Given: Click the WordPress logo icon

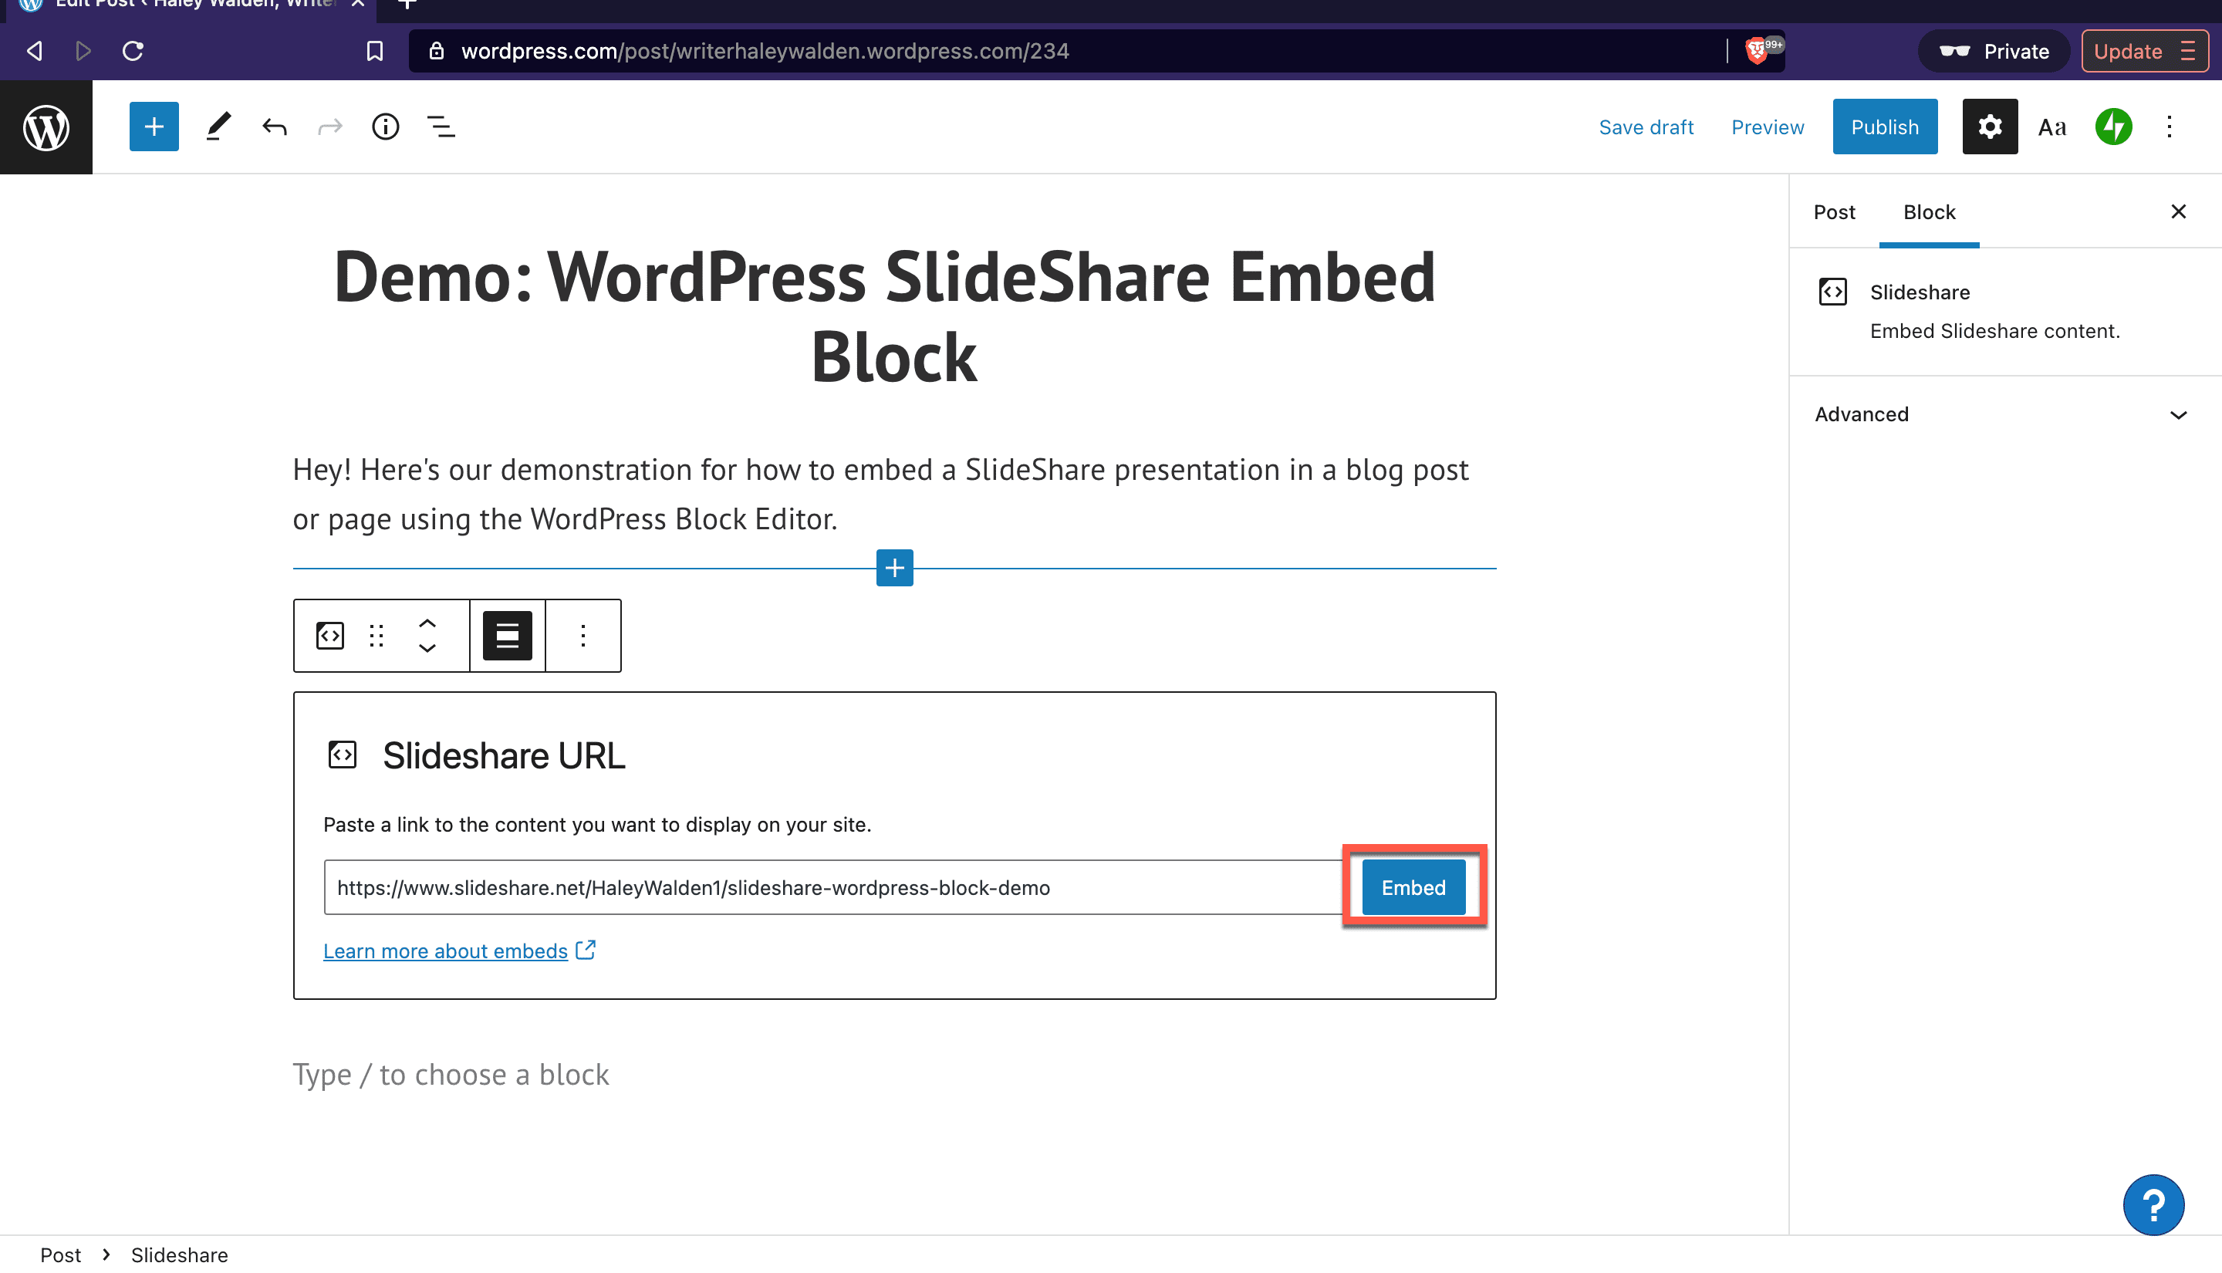Looking at the screenshot, I should (46, 127).
